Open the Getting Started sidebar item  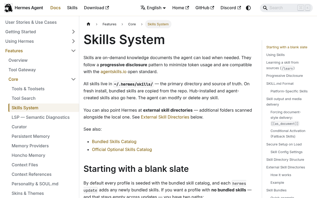[21, 32]
